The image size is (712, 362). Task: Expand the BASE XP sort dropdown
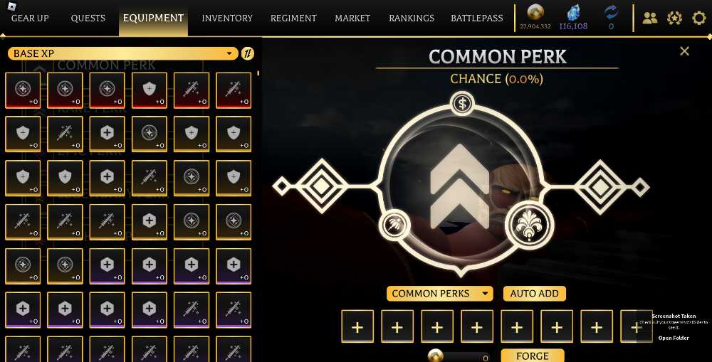tap(122, 53)
